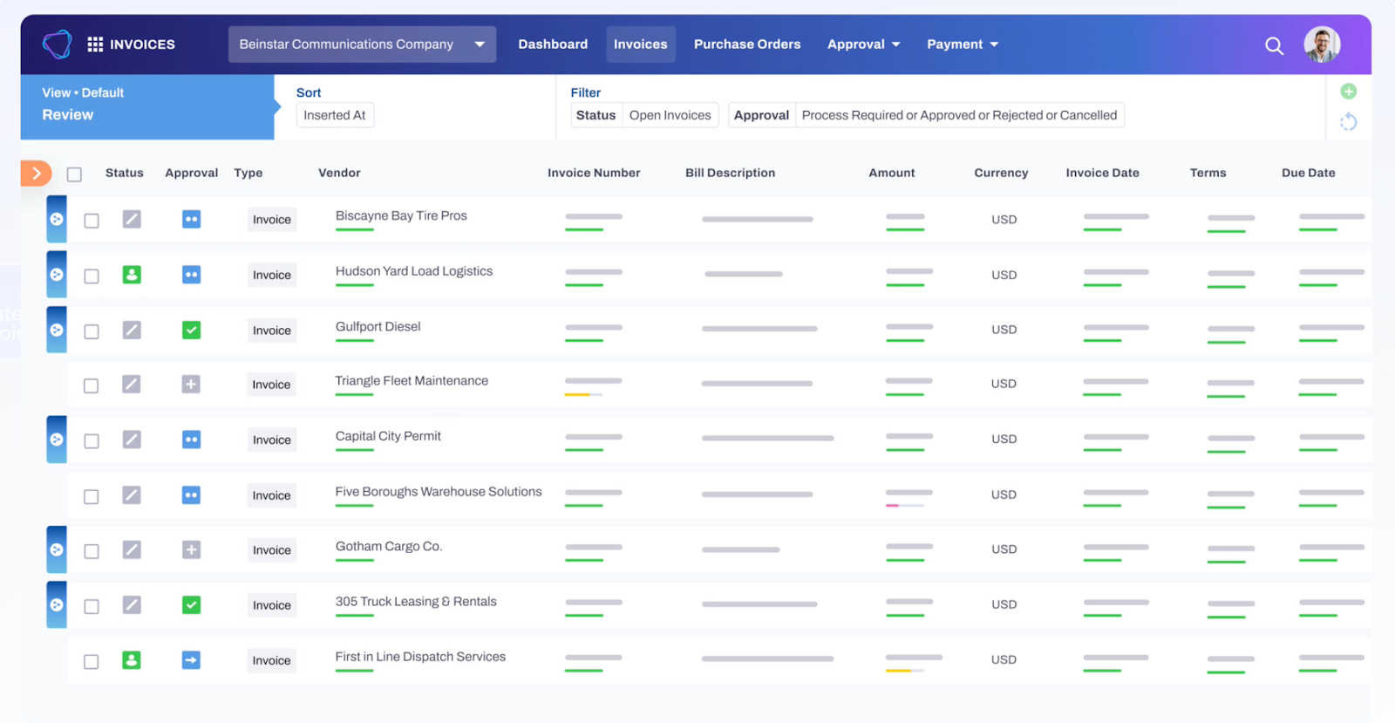Expand the Approval menu in navbar
The width and height of the screenshot is (1395, 723).
(x=863, y=44)
